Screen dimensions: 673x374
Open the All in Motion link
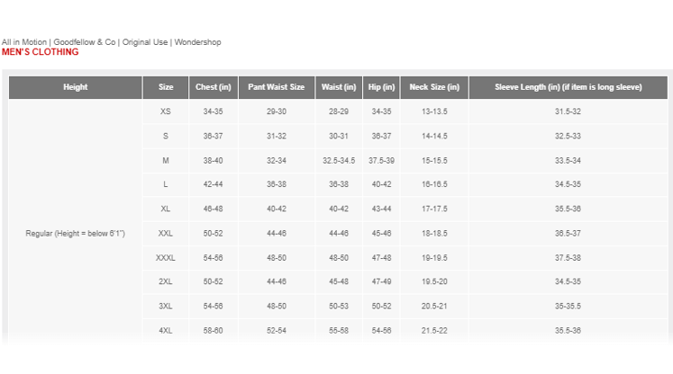pyautogui.click(x=24, y=42)
